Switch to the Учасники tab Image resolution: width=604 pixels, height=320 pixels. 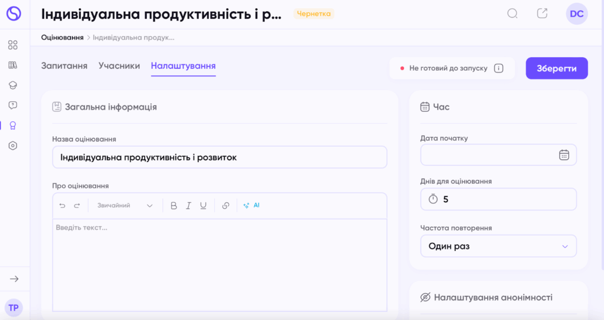119,66
